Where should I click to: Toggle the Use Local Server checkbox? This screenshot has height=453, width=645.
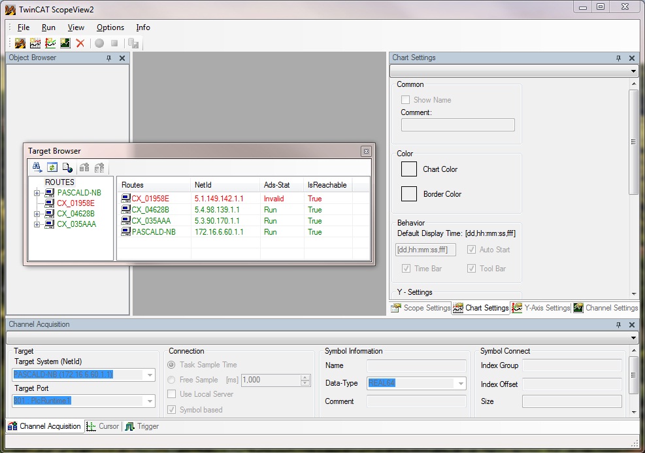point(171,394)
